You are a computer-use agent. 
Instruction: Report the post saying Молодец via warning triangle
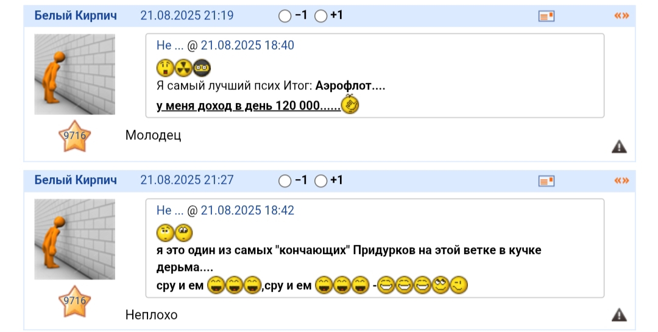click(620, 146)
